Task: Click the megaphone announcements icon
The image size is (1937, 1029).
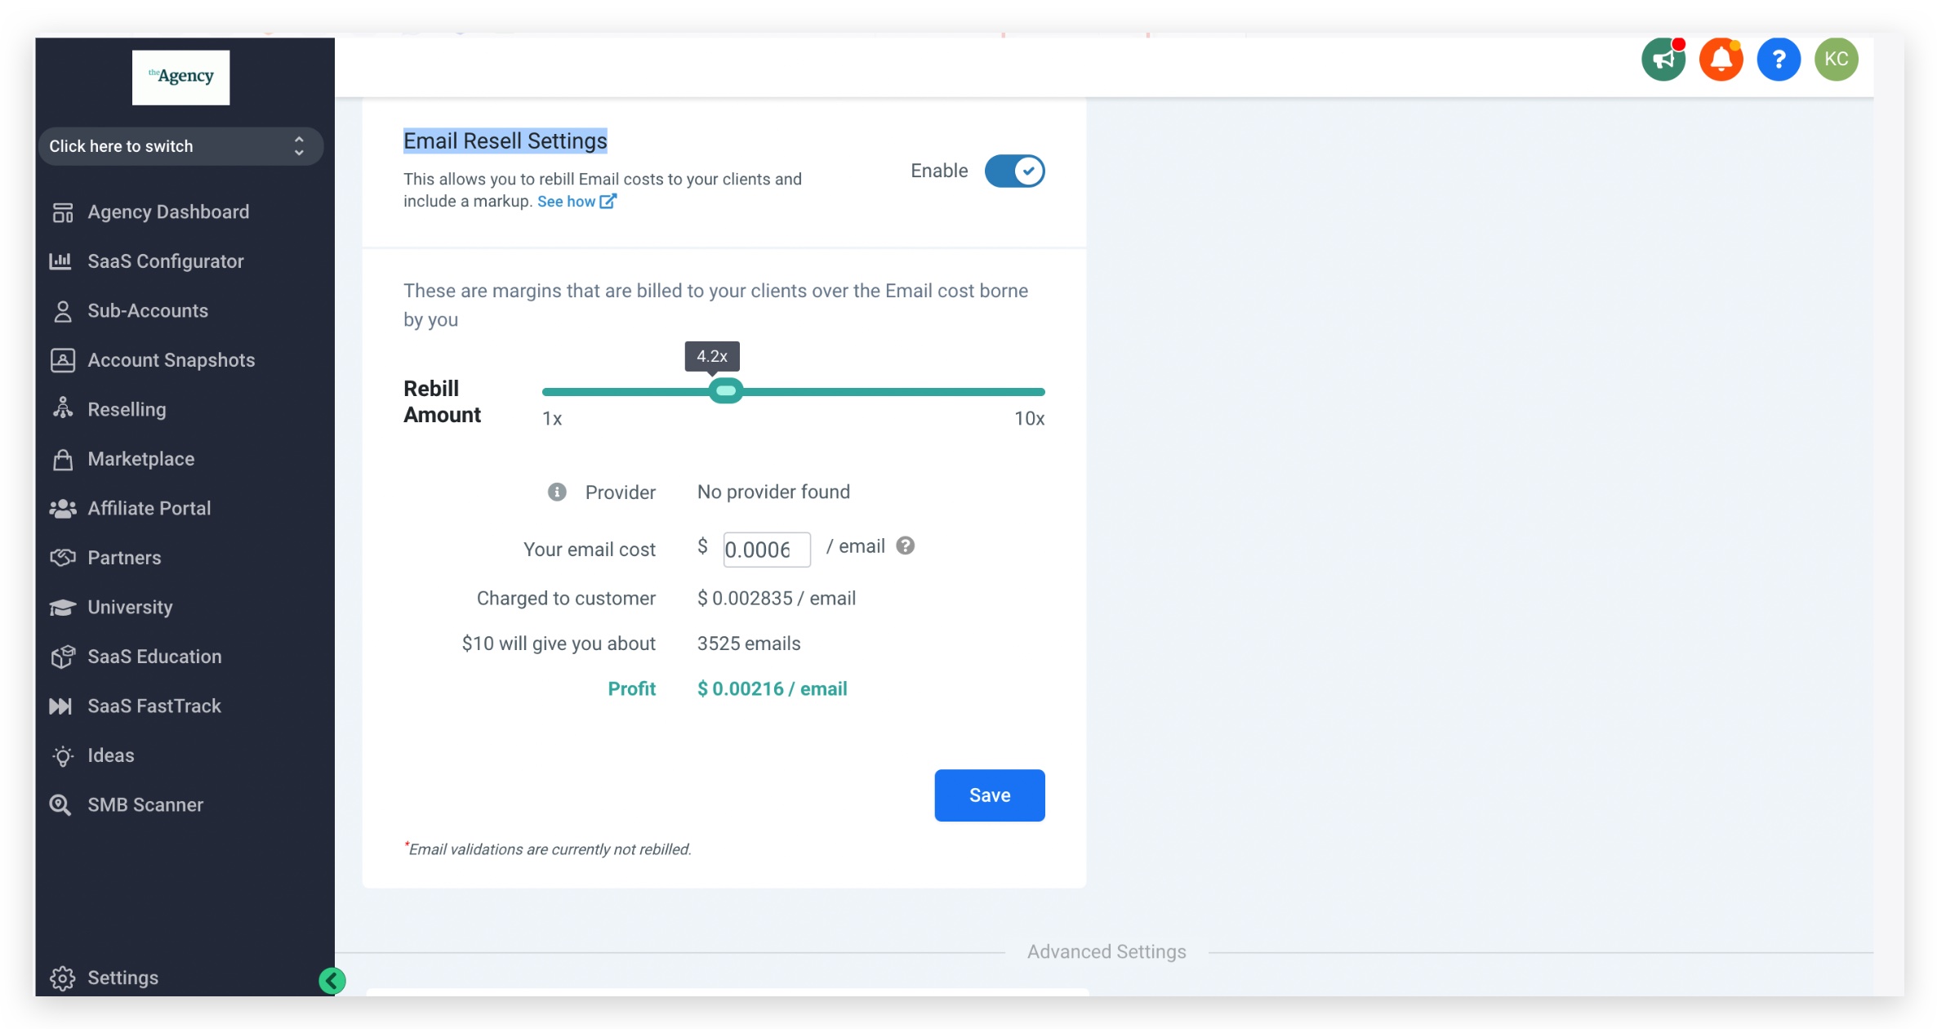Action: pos(1663,60)
